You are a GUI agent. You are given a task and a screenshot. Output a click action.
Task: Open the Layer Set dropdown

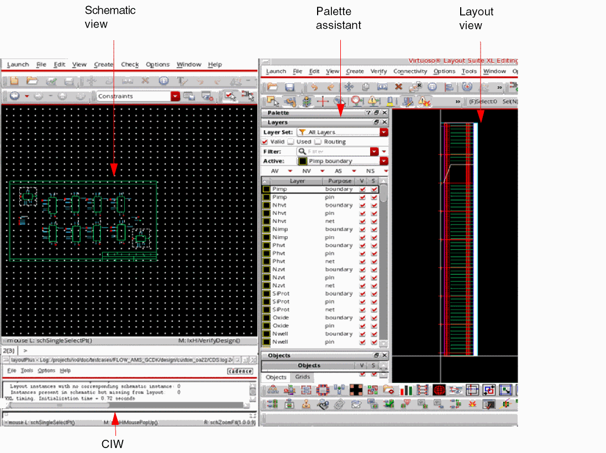384,132
